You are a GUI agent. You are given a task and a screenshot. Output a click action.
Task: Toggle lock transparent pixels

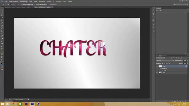coord(162,63)
